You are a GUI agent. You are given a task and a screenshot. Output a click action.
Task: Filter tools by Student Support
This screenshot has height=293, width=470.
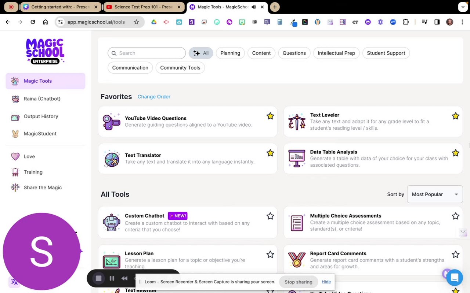pyautogui.click(x=386, y=53)
